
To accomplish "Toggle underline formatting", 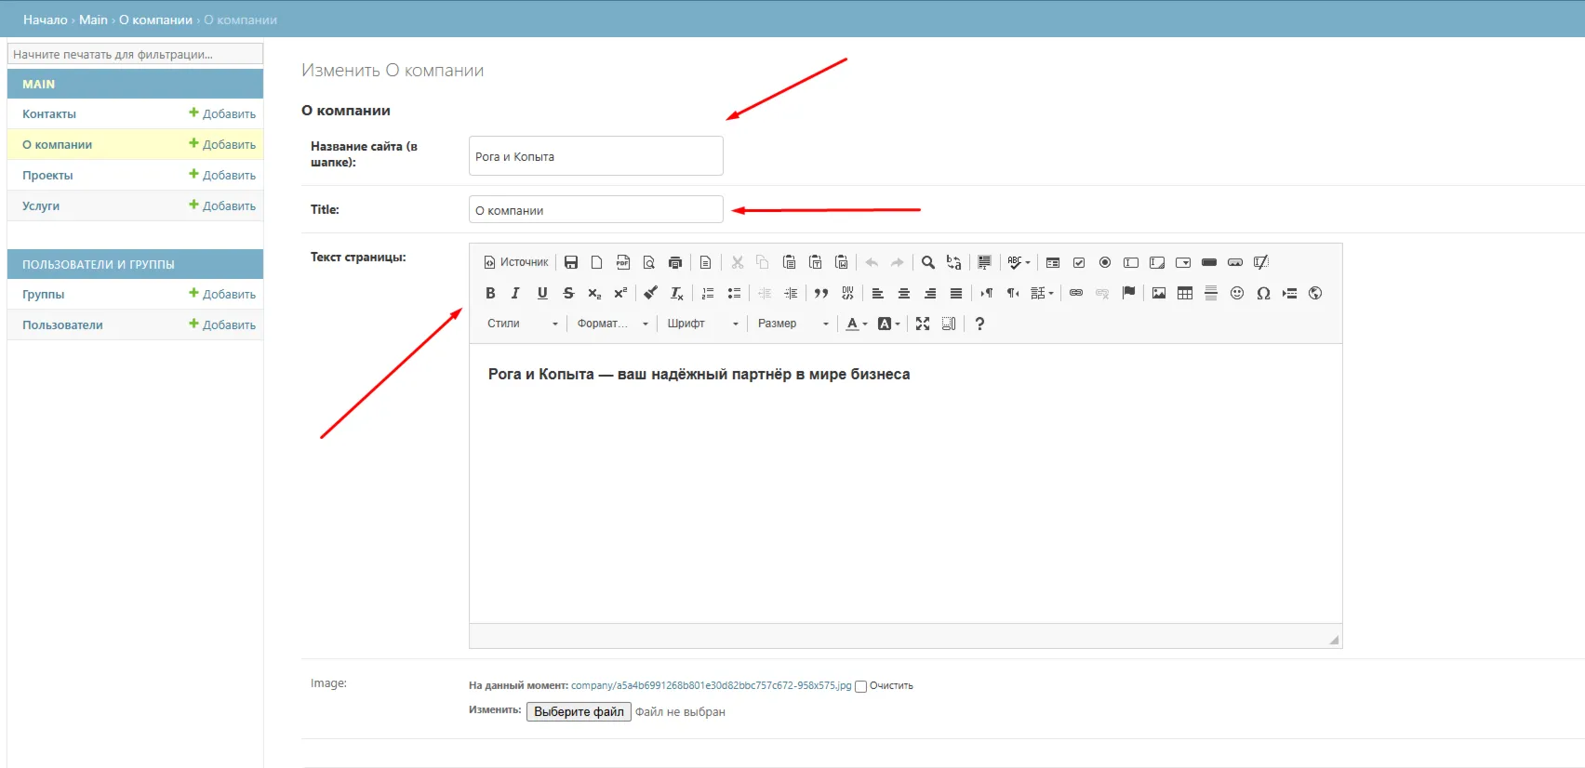I will point(542,293).
